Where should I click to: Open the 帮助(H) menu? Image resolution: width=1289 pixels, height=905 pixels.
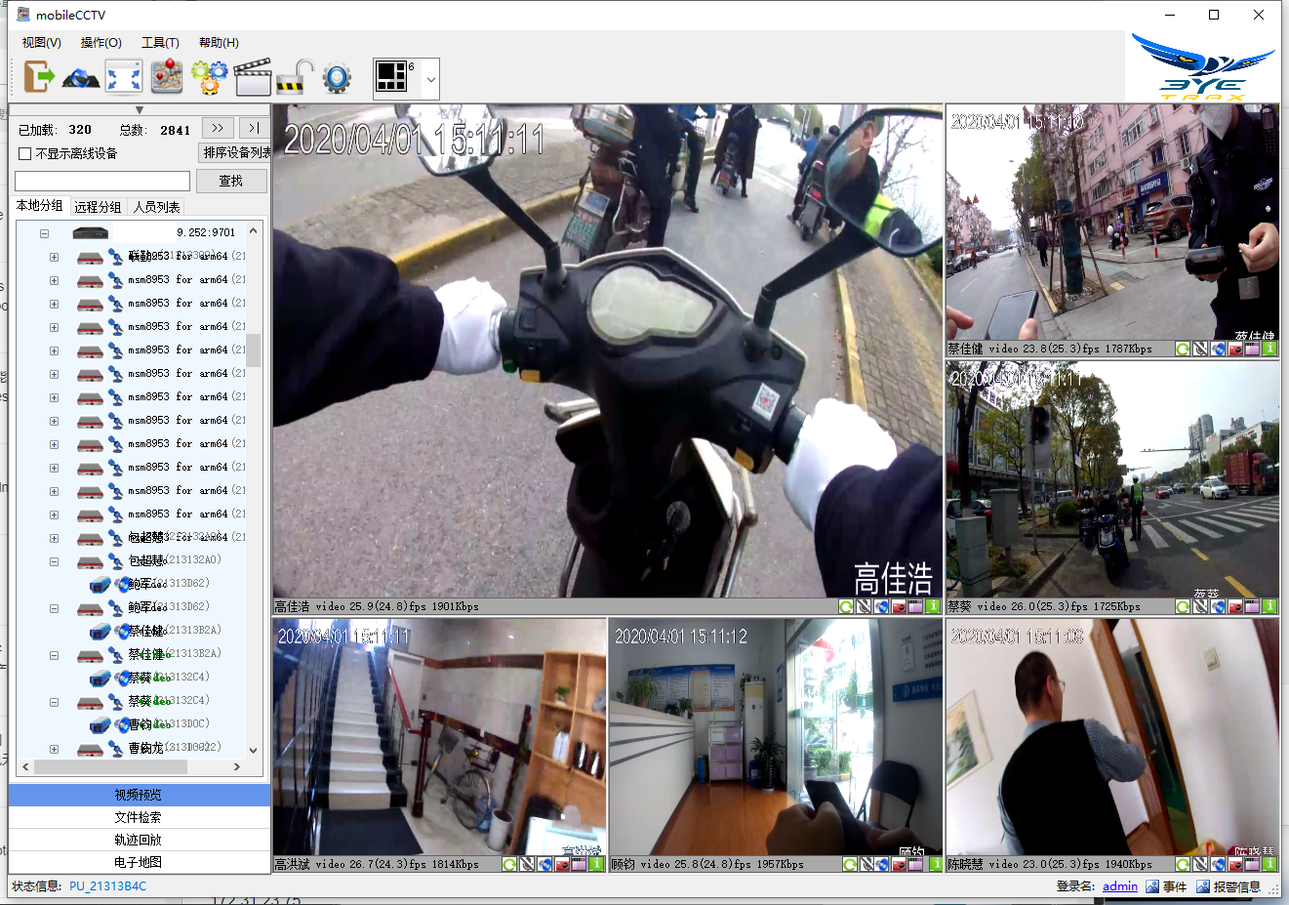[219, 42]
